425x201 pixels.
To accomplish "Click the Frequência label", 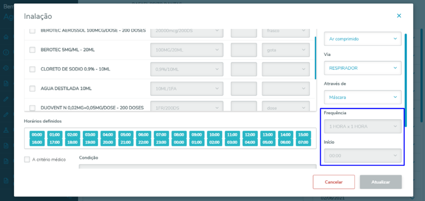I will pos(335,113).
